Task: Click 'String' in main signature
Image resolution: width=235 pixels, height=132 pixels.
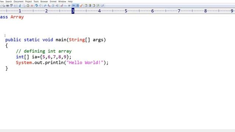Action: pyautogui.click(x=77, y=40)
